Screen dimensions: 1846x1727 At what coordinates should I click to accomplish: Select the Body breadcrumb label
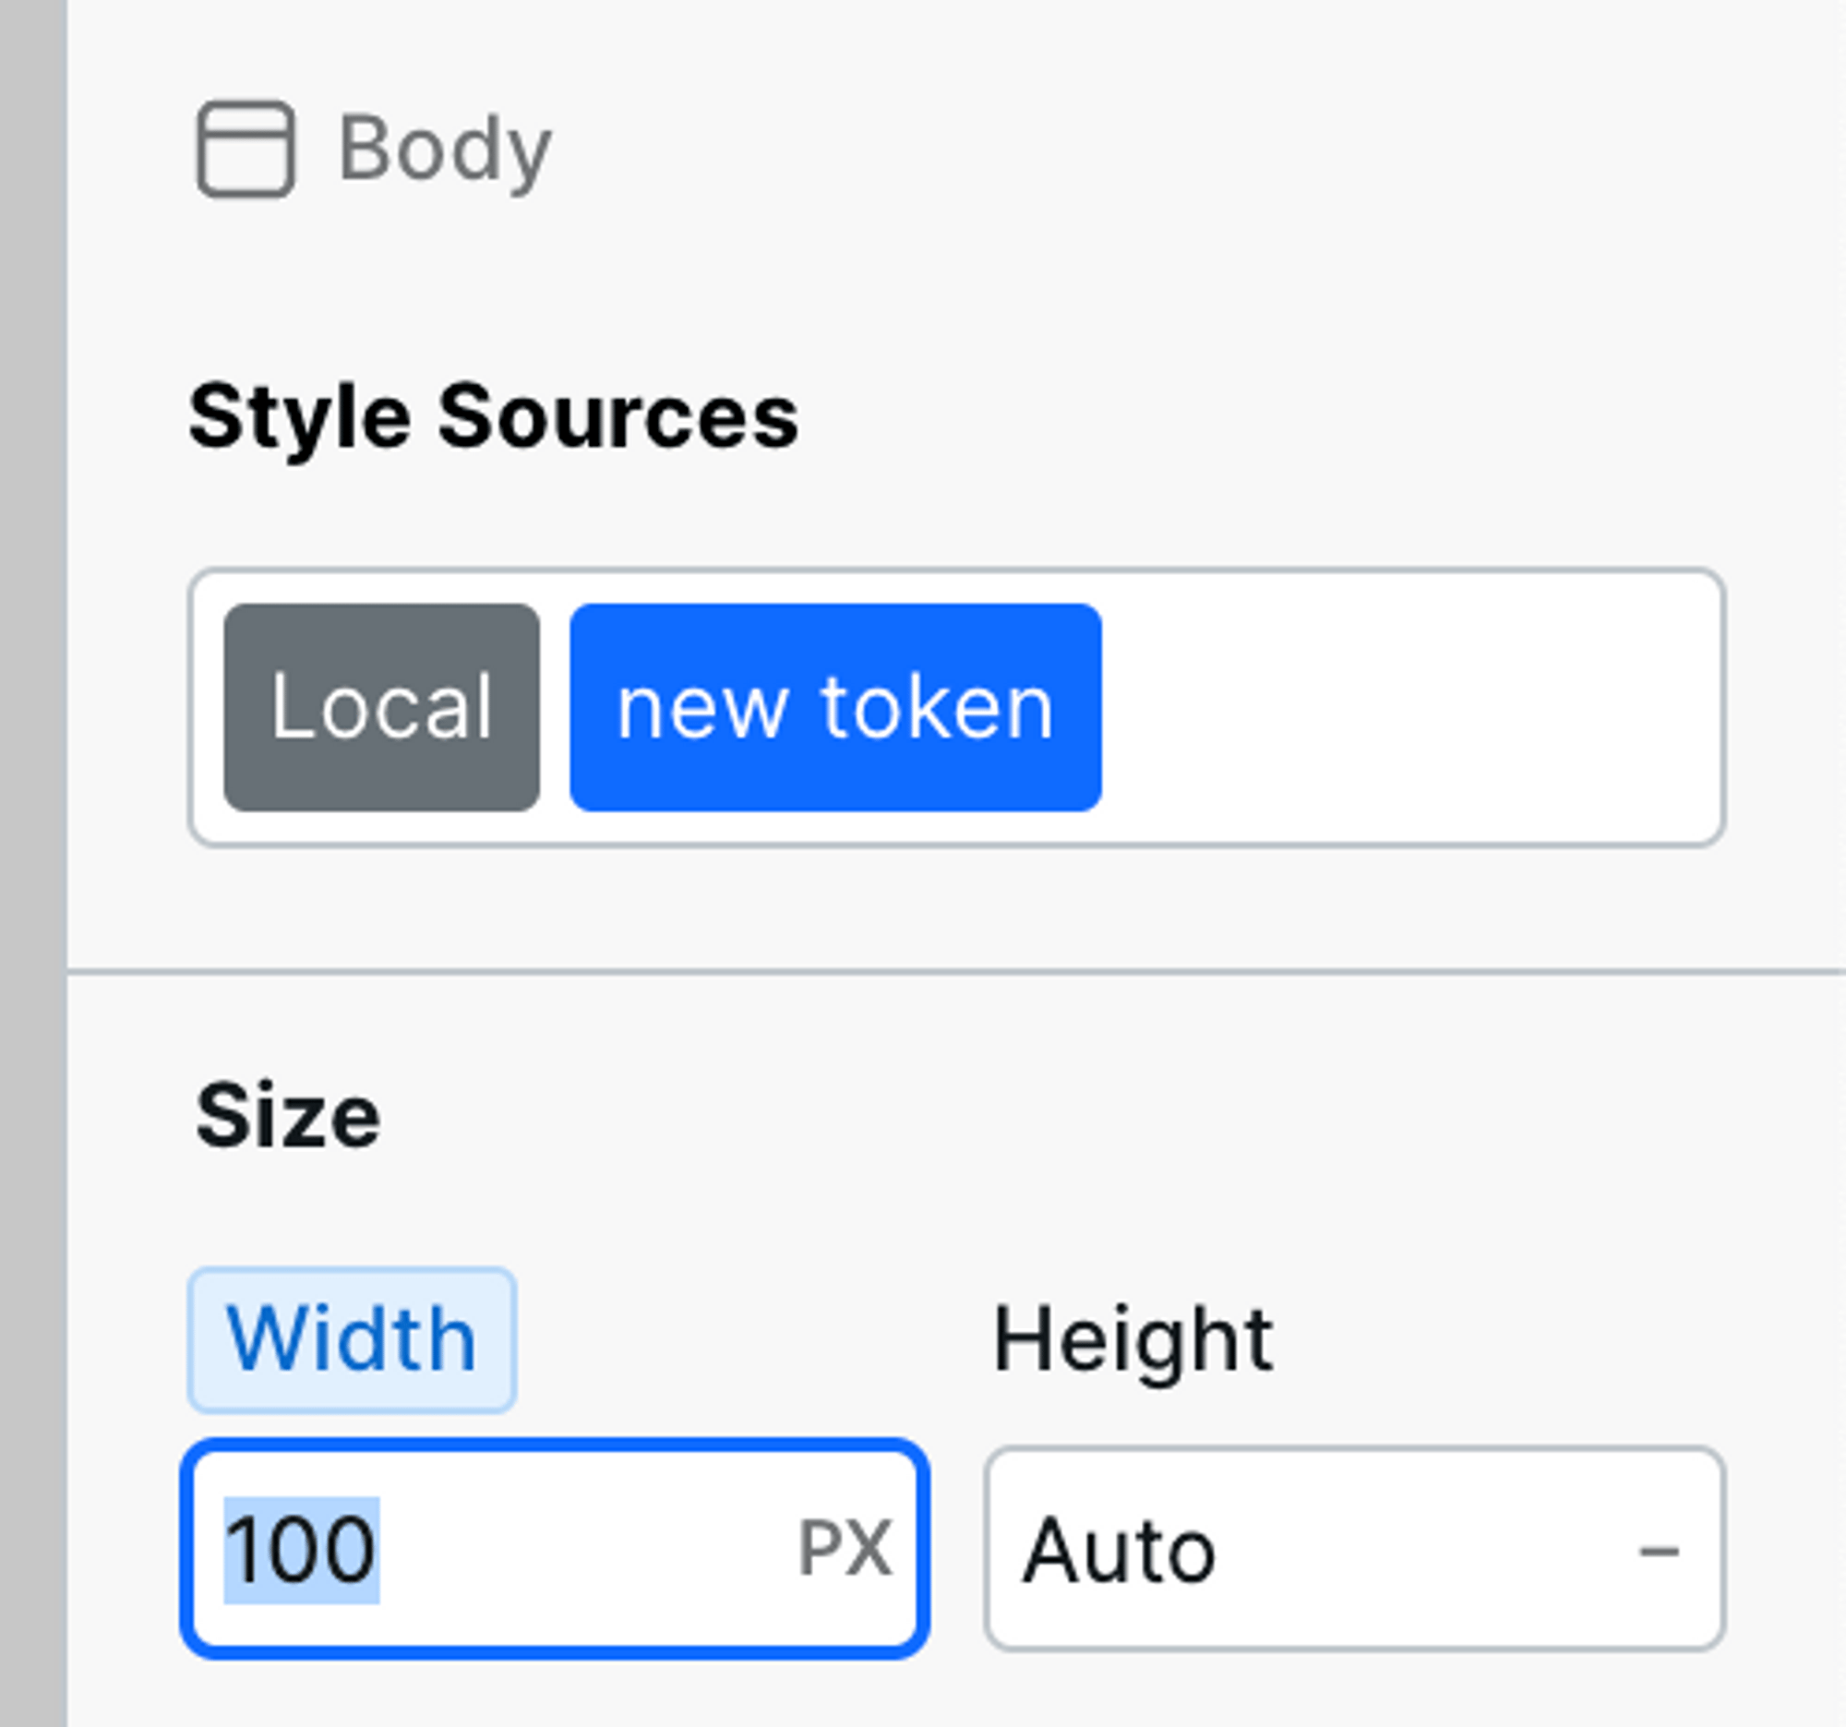(445, 150)
